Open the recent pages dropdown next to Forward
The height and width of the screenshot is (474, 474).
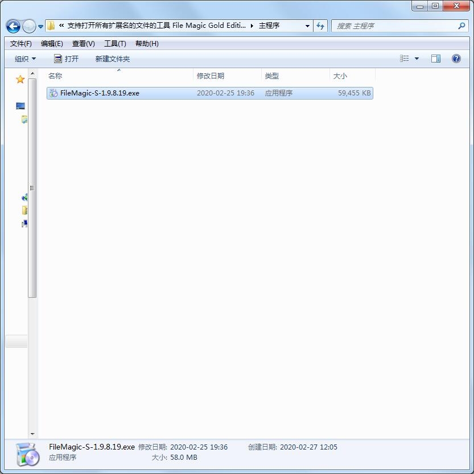click(40, 27)
